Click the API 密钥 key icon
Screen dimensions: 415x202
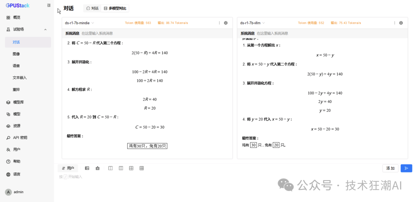point(8,138)
